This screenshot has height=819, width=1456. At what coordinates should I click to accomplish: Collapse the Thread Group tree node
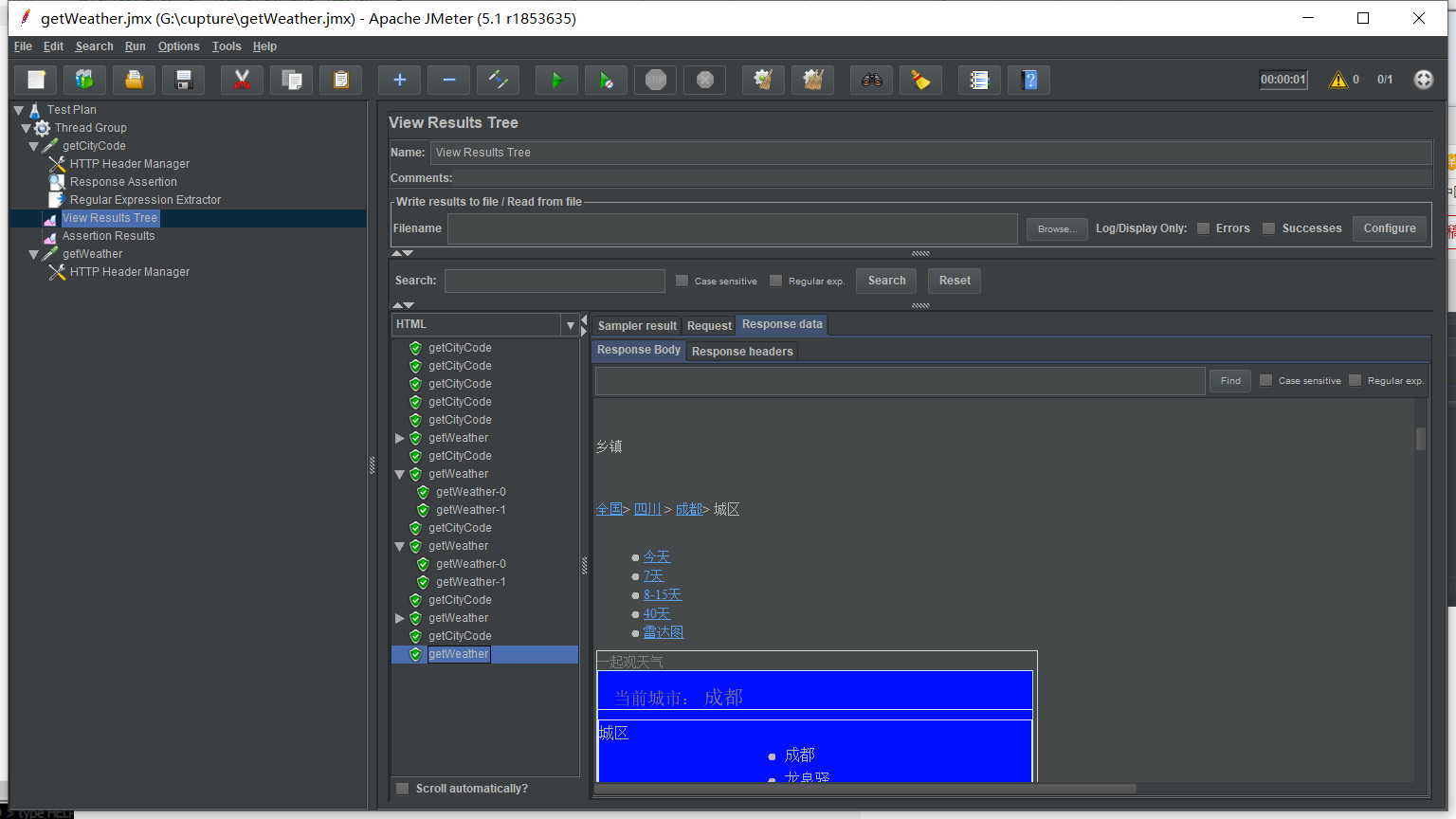click(26, 128)
